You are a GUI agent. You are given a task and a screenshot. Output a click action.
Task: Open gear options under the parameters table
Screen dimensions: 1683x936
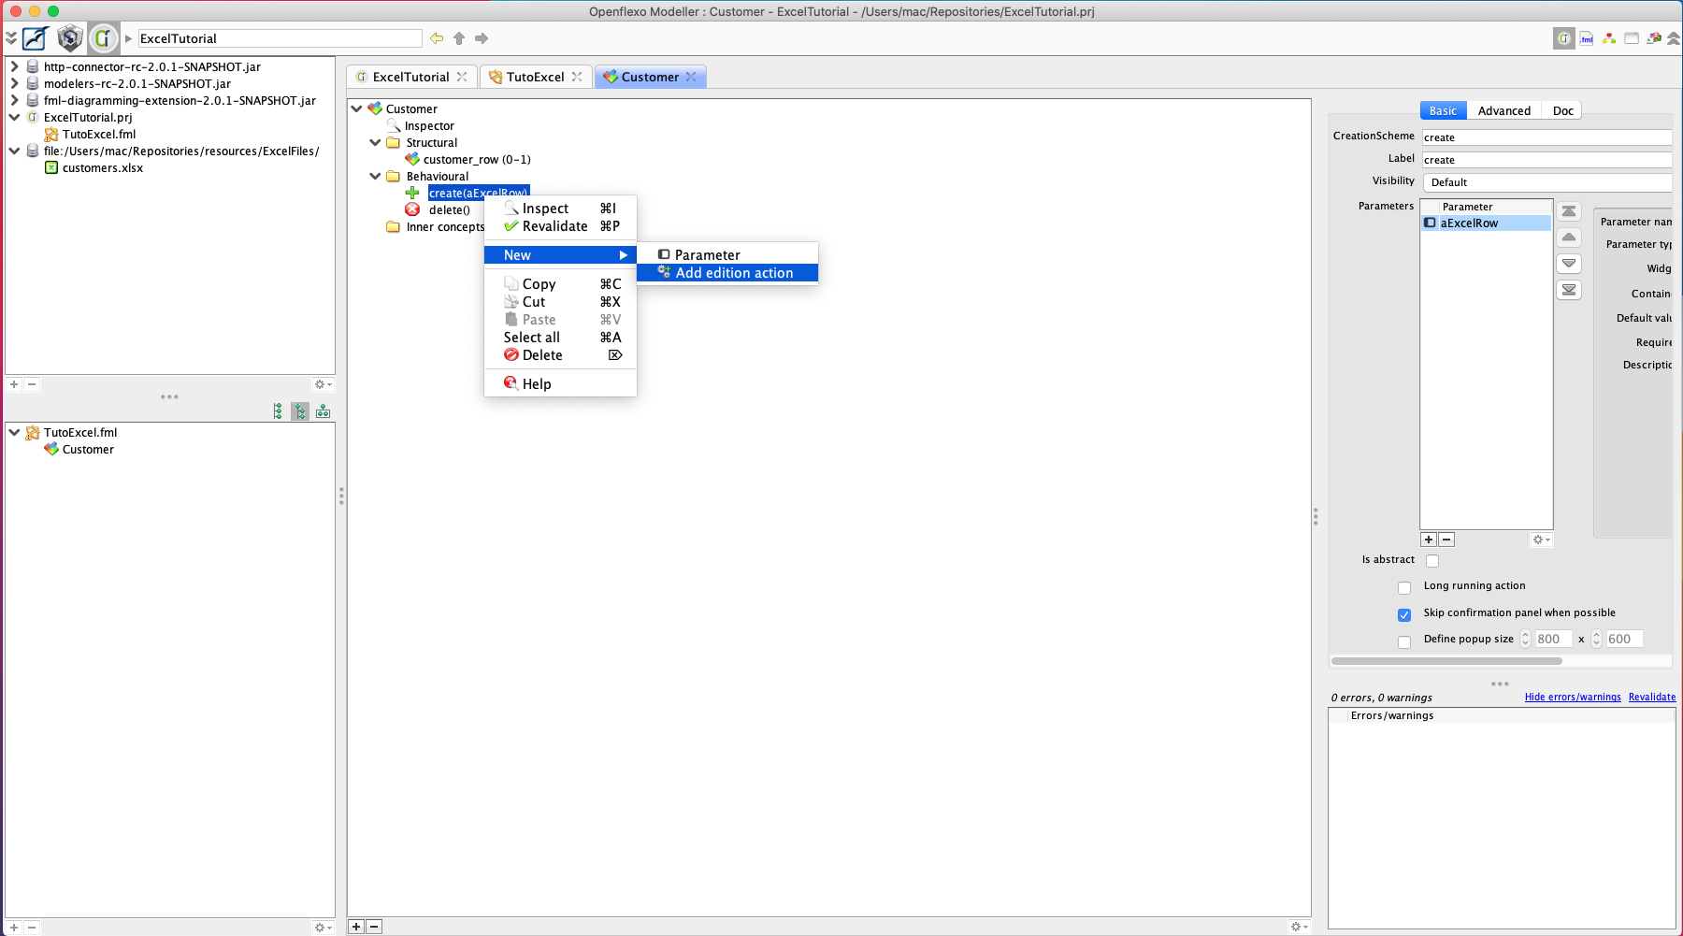click(1541, 540)
